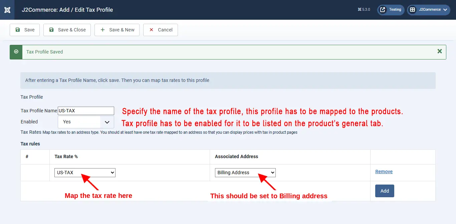Click the Tax rules heading
The height and width of the screenshot is (224, 456).
click(x=30, y=144)
